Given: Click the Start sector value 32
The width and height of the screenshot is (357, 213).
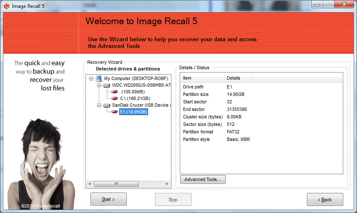Looking at the screenshot, I should pyautogui.click(x=229, y=102).
